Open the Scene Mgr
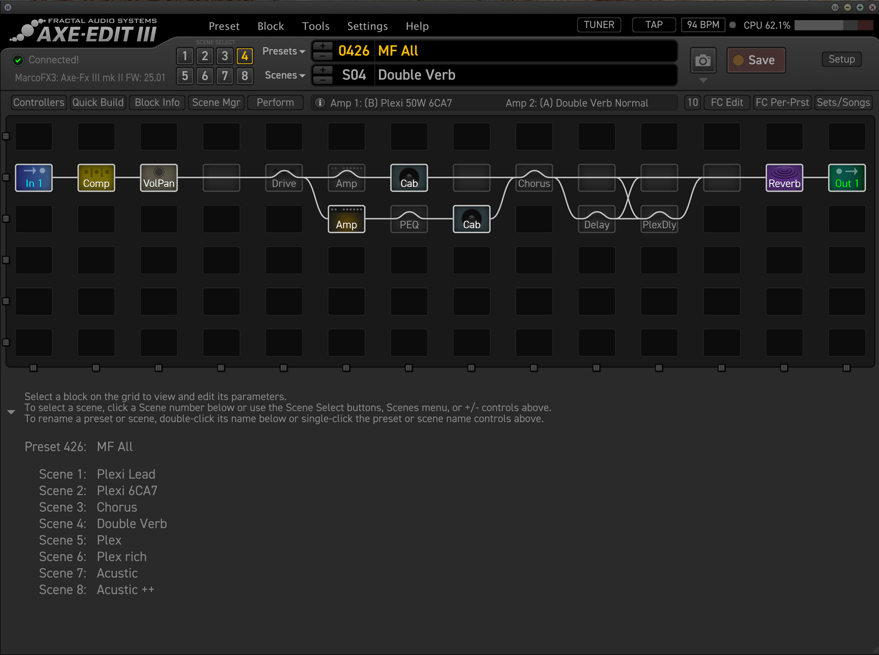This screenshot has height=655, width=879. point(216,103)
